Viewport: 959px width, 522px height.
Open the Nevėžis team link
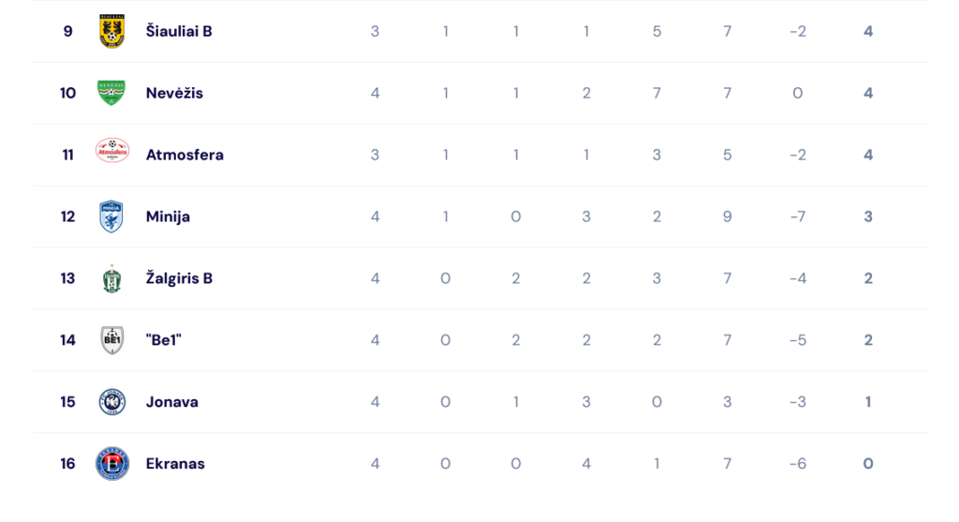(174, 93)
